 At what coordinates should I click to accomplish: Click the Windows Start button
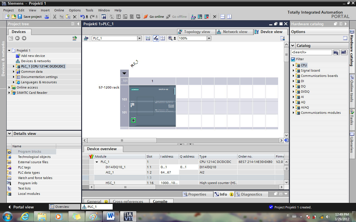click(7, 216)
